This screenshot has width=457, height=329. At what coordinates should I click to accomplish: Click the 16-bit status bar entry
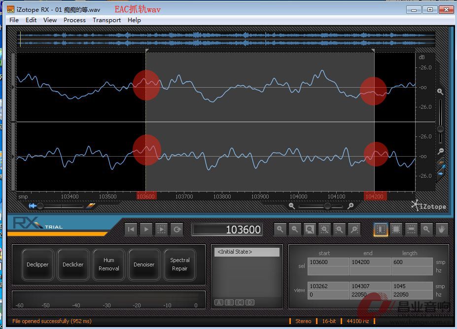pos(329,321)
